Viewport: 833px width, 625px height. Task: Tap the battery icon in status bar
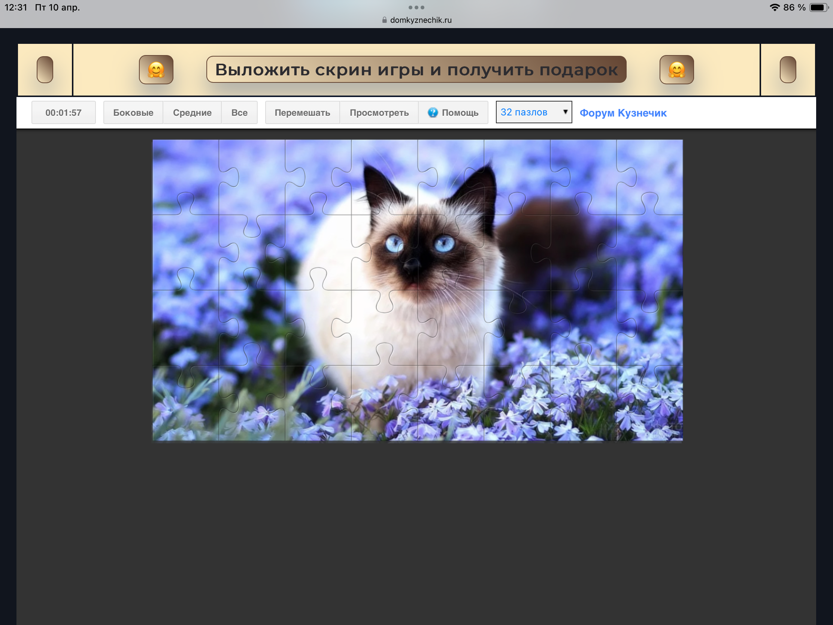[x=818, y=7]
